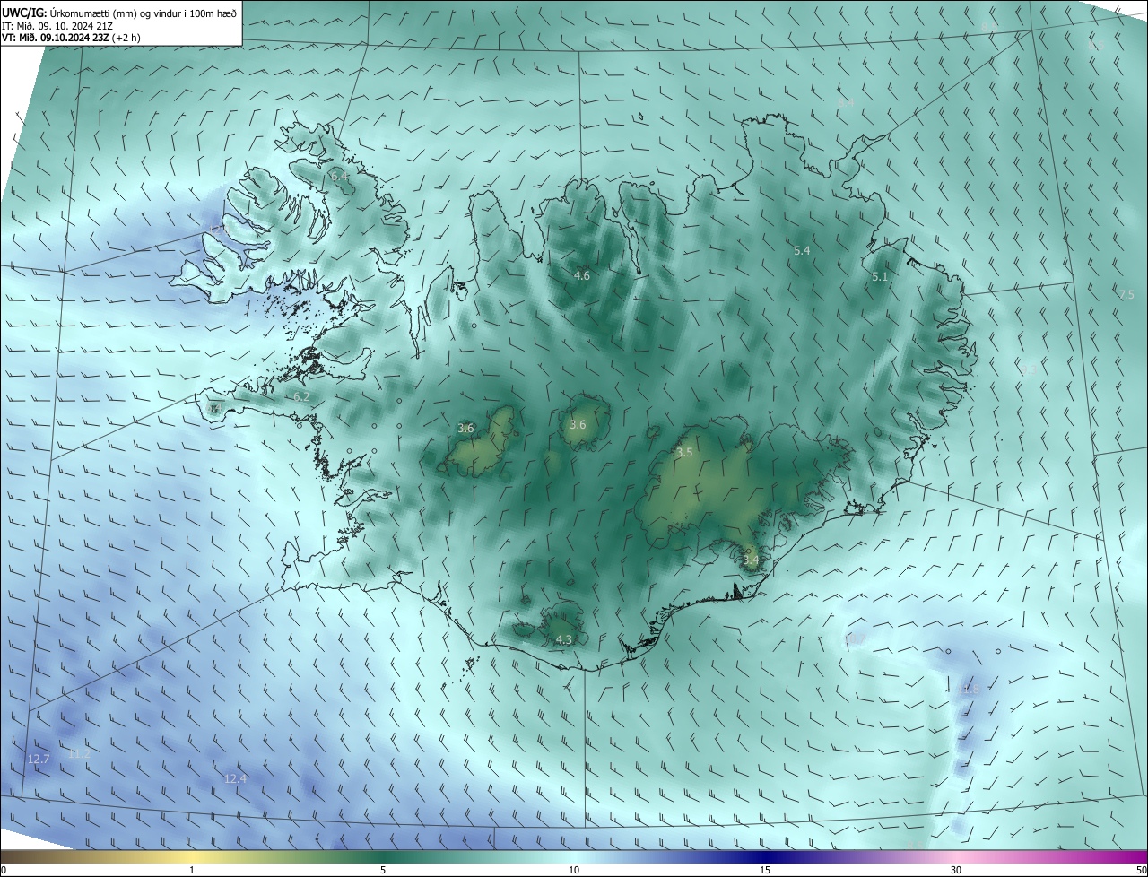Click the color scale tick label 15
Viewport: 1148px width, 877px height.
(765, 870)
